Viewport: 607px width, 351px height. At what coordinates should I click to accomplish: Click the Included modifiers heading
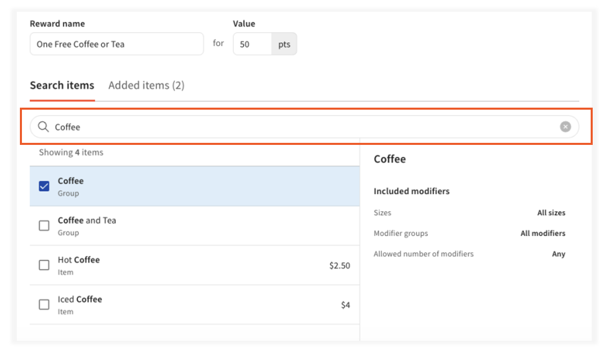[412, 191]
